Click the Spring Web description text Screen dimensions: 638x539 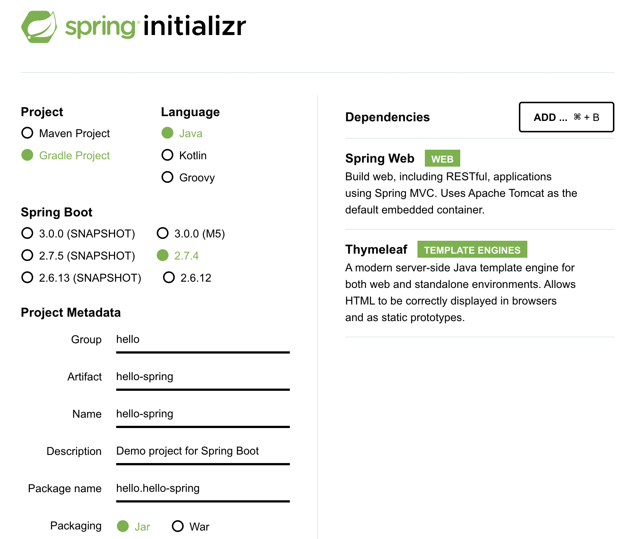pos(461,193)
